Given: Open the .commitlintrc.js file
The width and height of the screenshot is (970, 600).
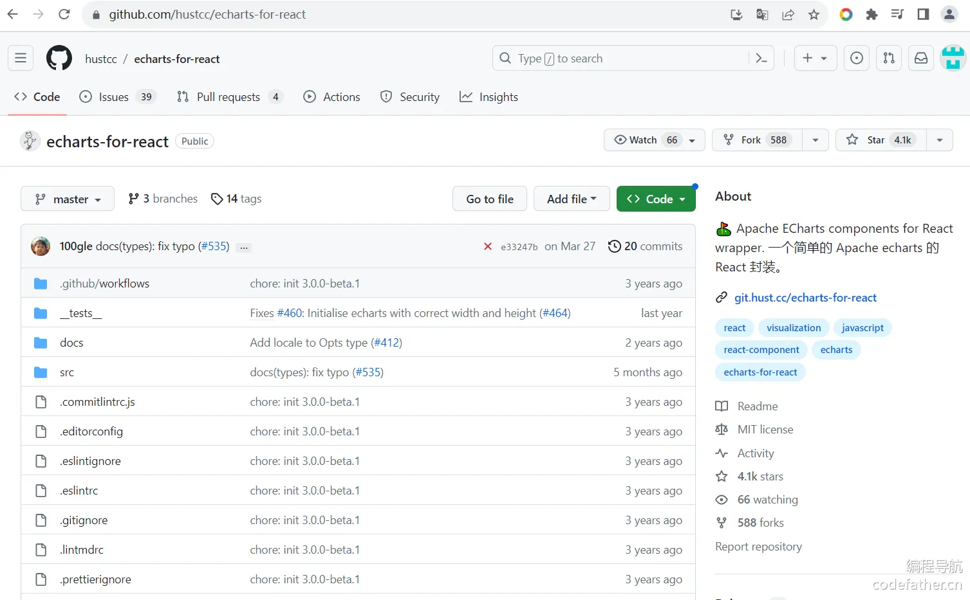Looking at the screenshot, I should tap(97, 402).
